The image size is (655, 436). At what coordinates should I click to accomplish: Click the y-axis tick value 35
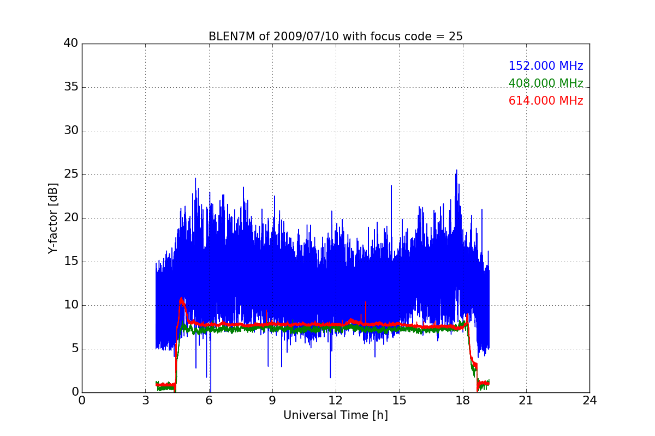point(71,87)
